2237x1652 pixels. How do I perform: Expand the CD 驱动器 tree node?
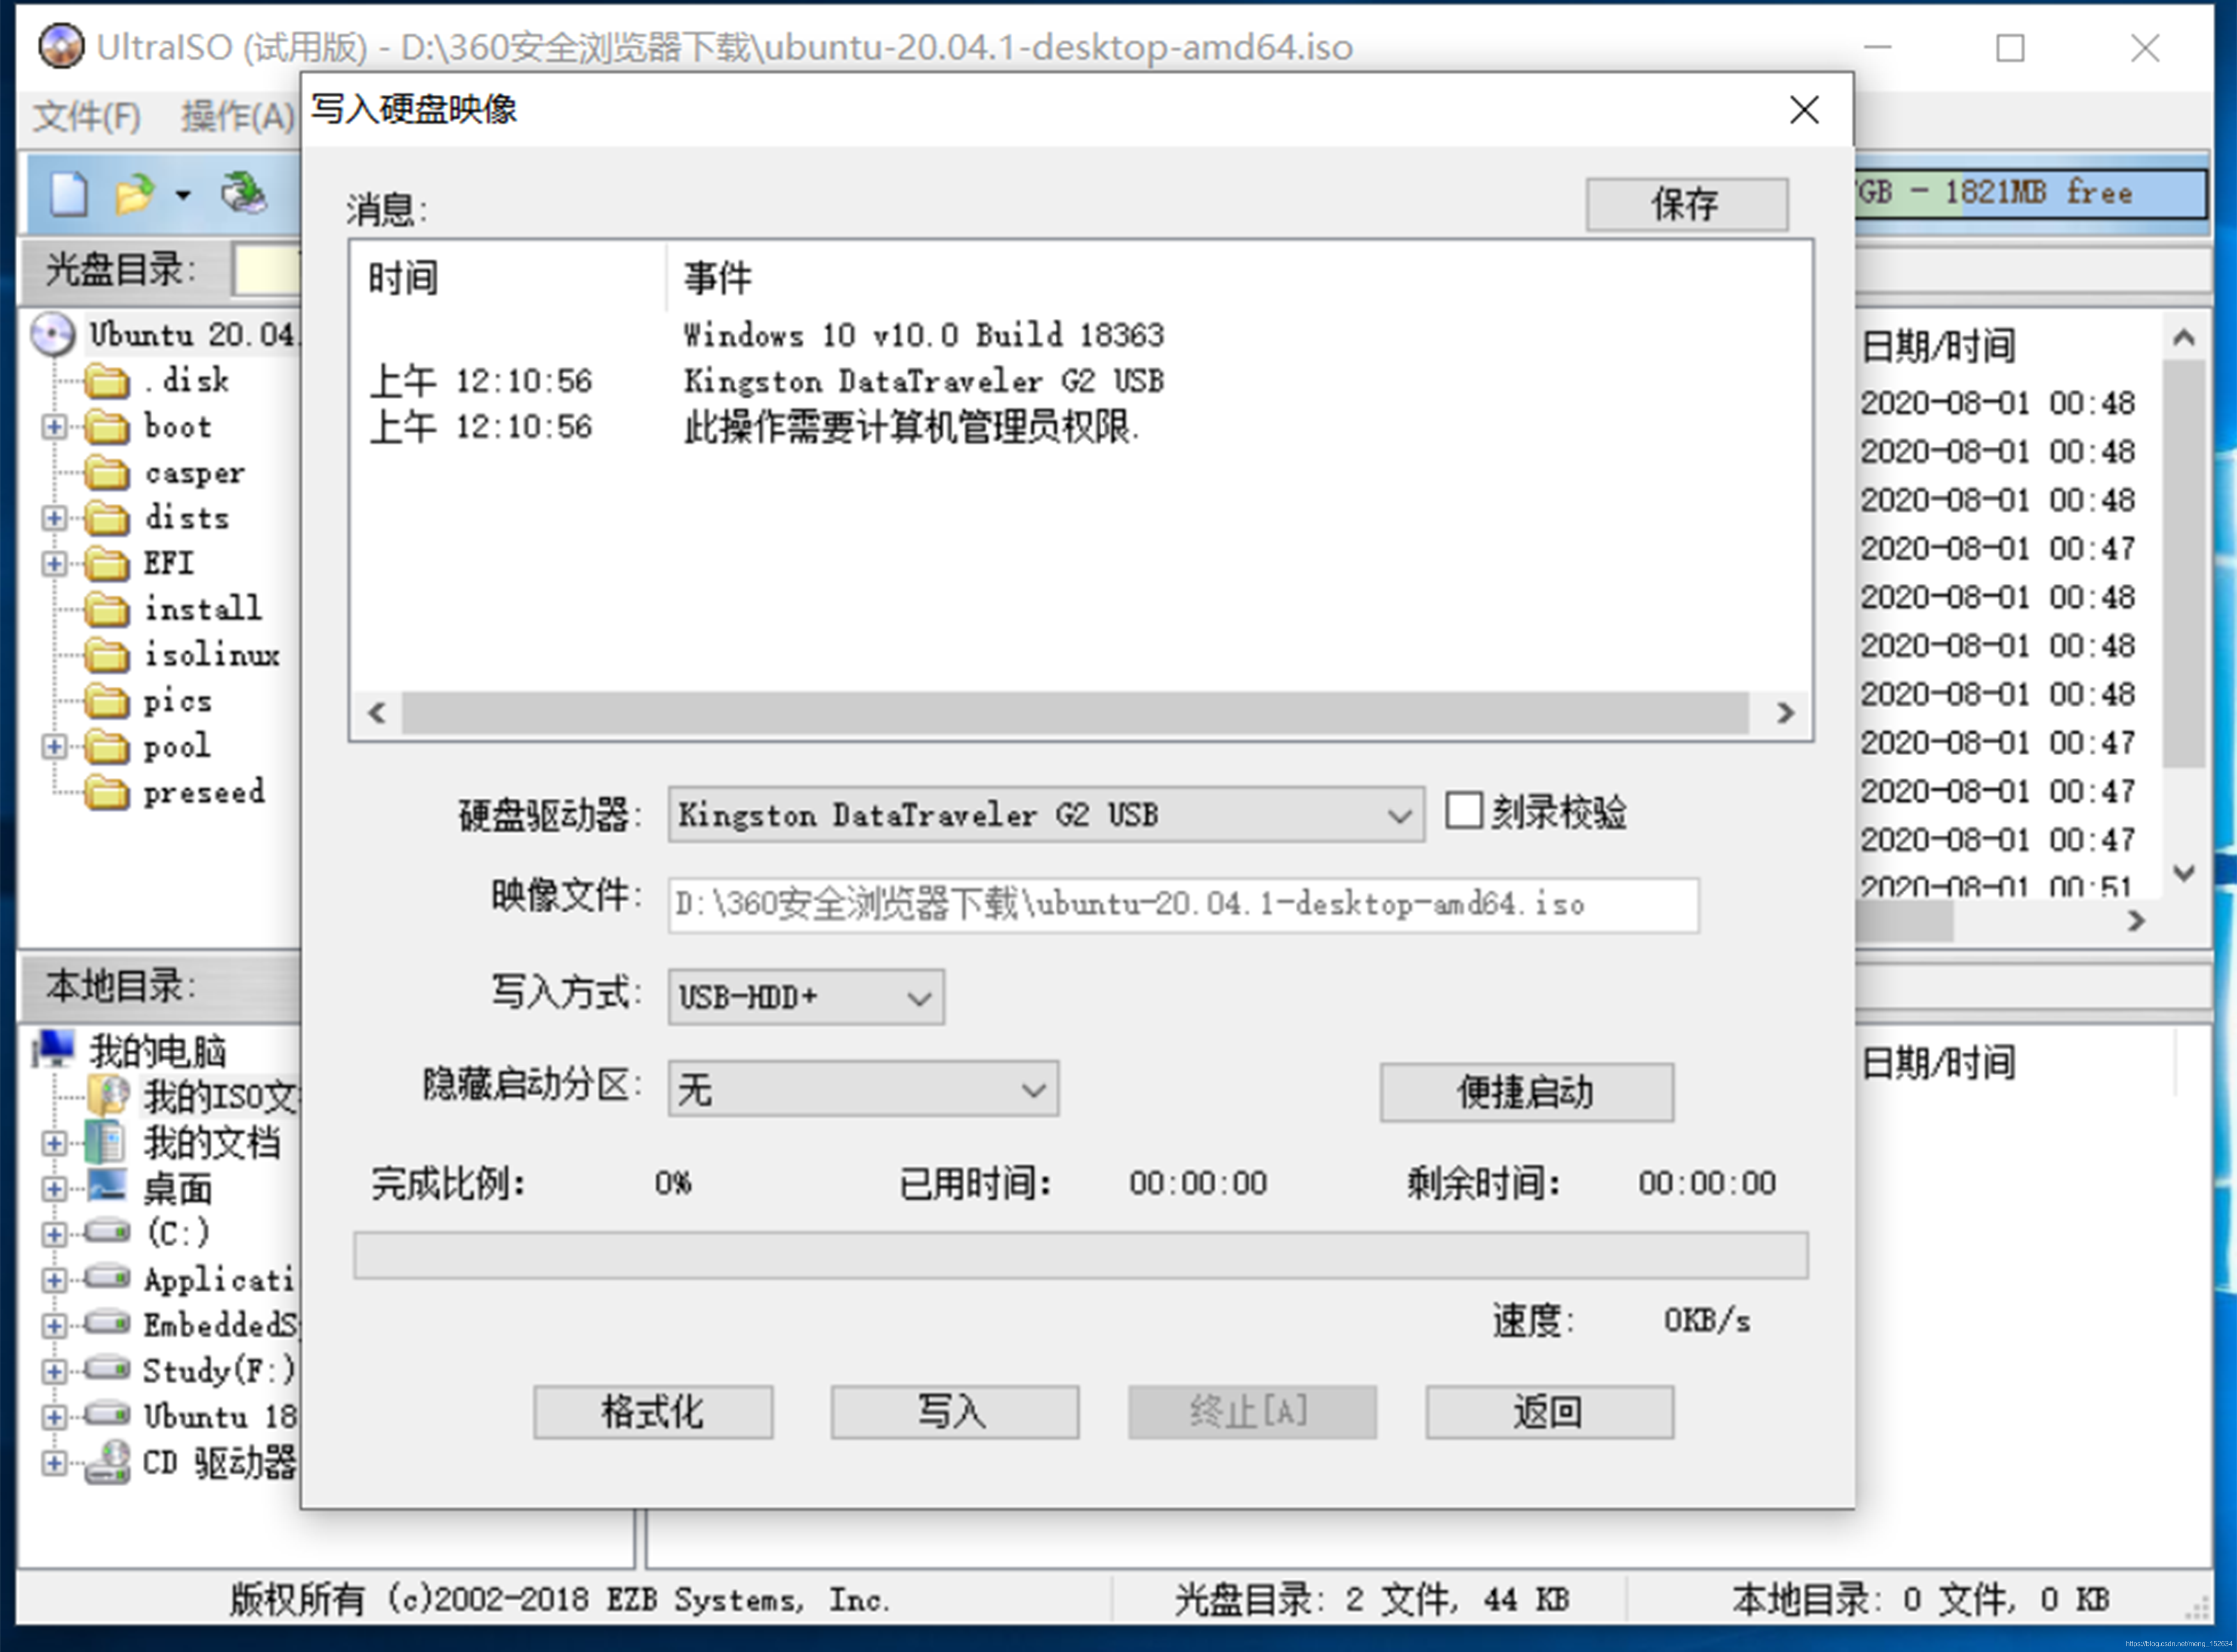point(54,1463)
